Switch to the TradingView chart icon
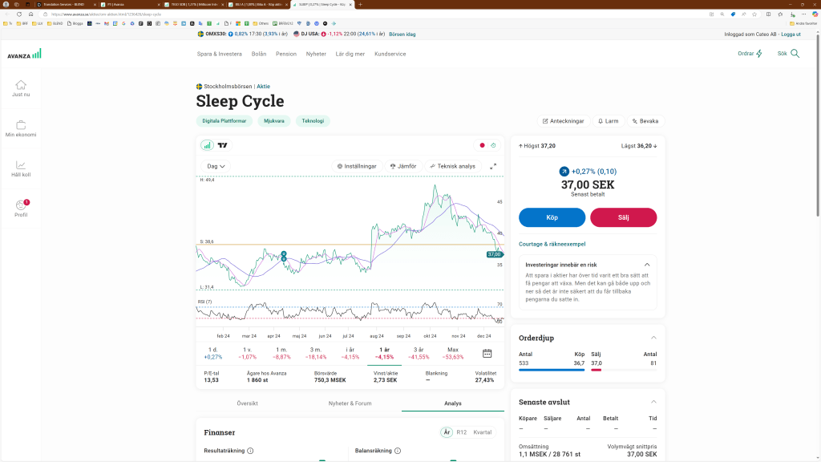 (223, 145)
